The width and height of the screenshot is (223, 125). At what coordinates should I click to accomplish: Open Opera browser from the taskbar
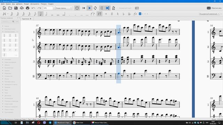[39, 123]
